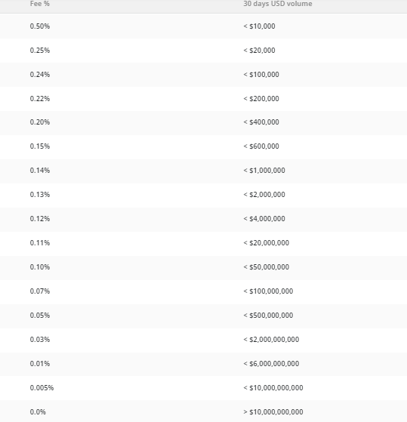Select the 0.03% fee entry
The width and height of the screenshot is (407, 422).
(x=40, y=340)
